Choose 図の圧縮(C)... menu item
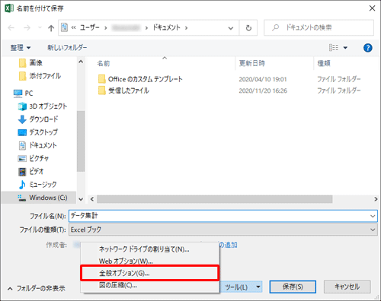 pyautogui.click(x=150, y=285)
